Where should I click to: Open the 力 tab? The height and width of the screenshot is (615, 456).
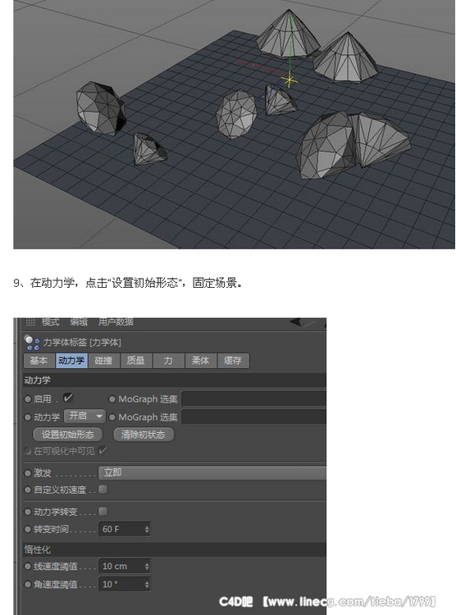pos(168,361)
